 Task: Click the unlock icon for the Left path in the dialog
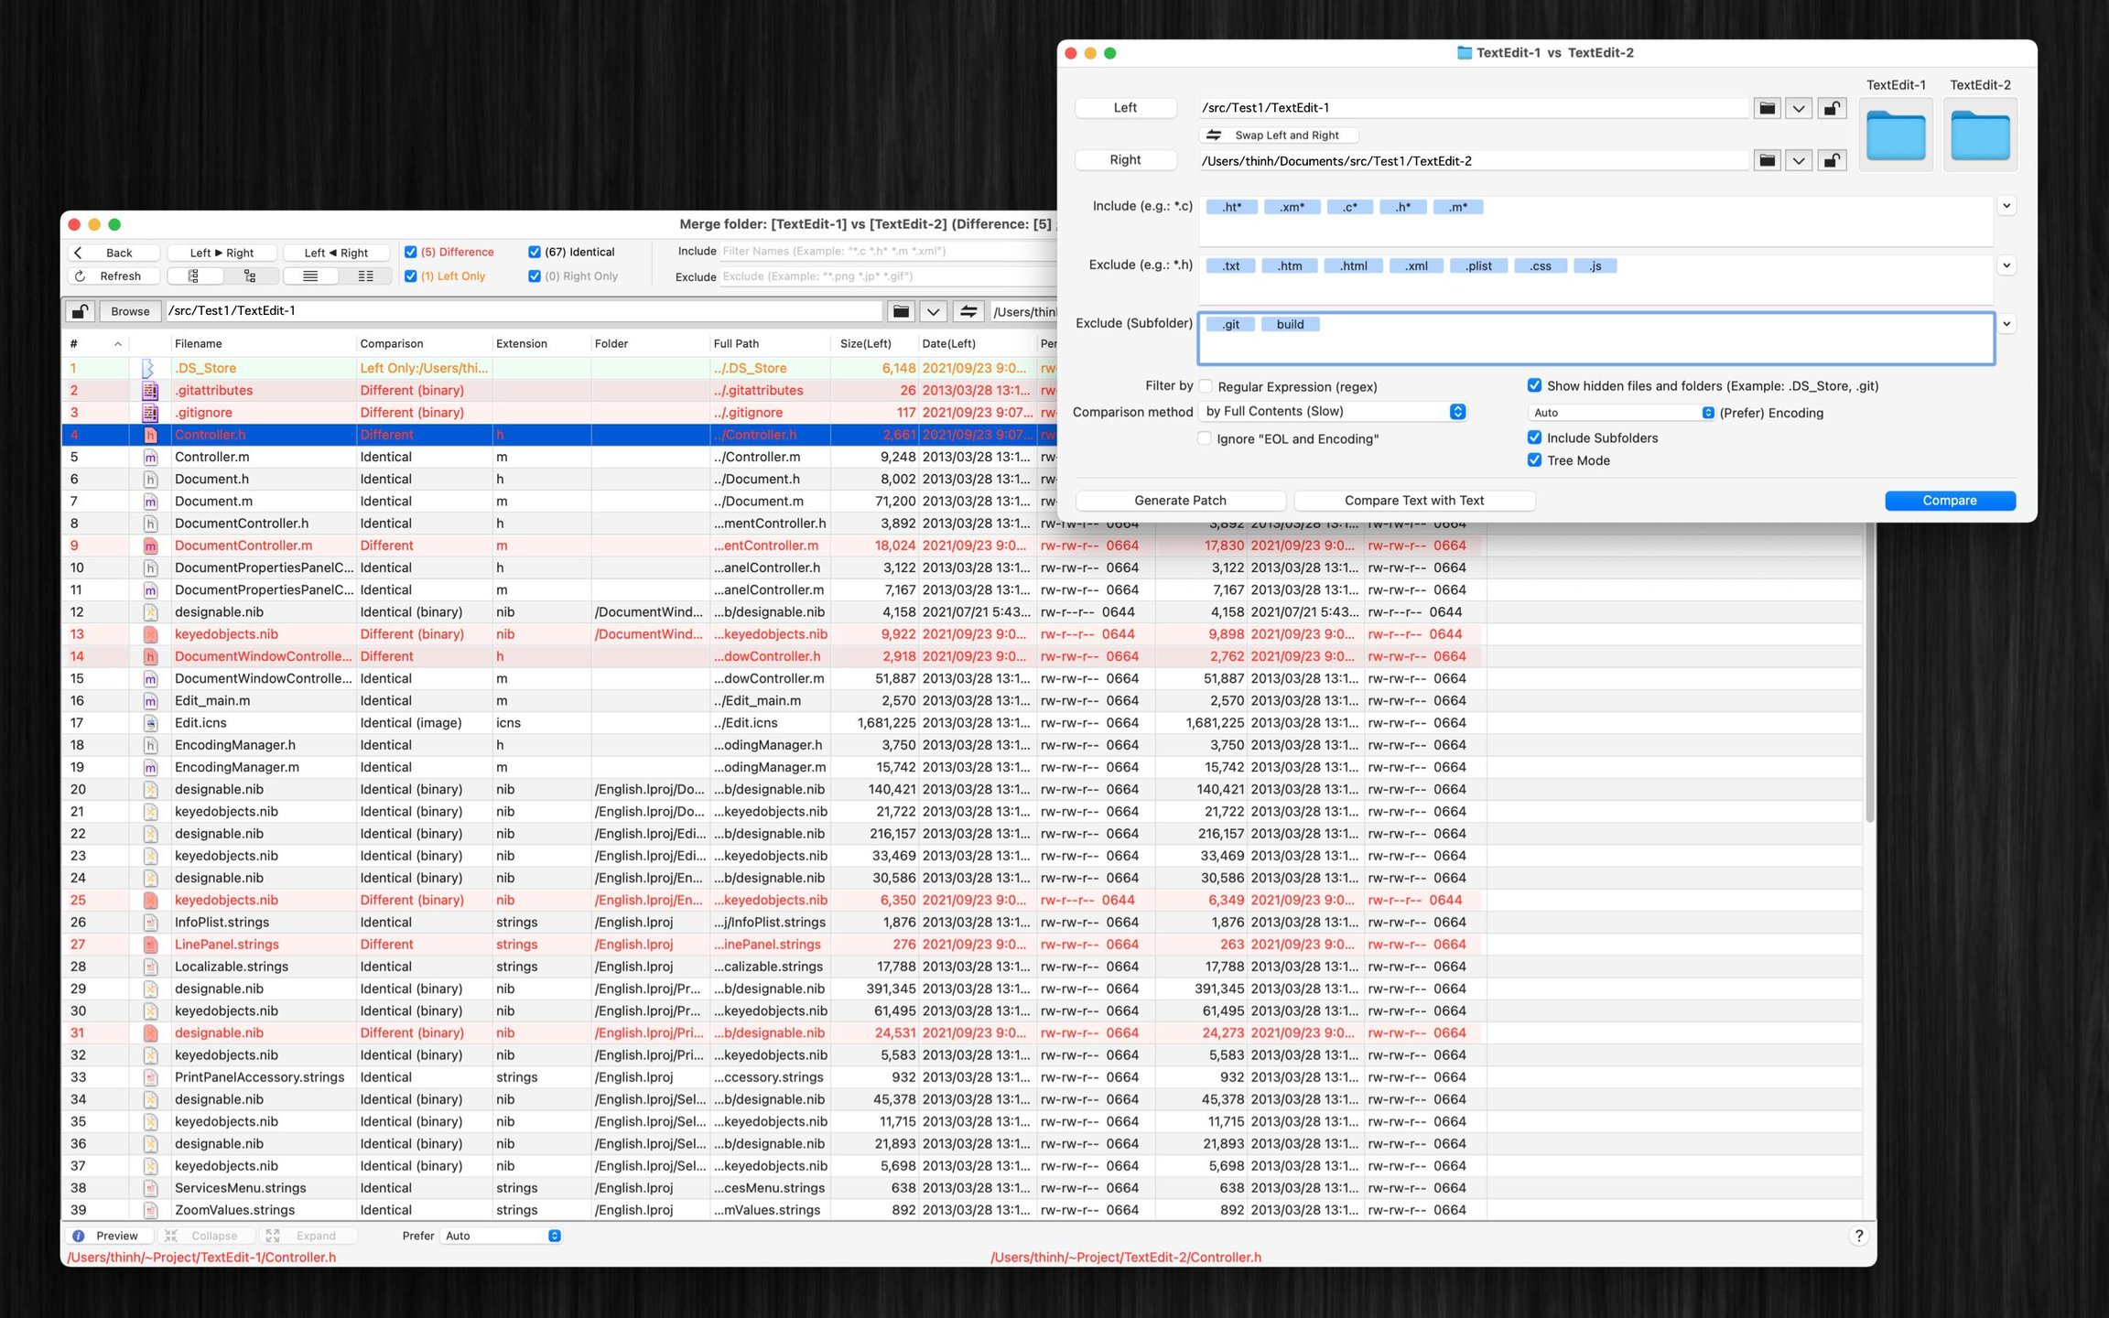pos(1831,108)
